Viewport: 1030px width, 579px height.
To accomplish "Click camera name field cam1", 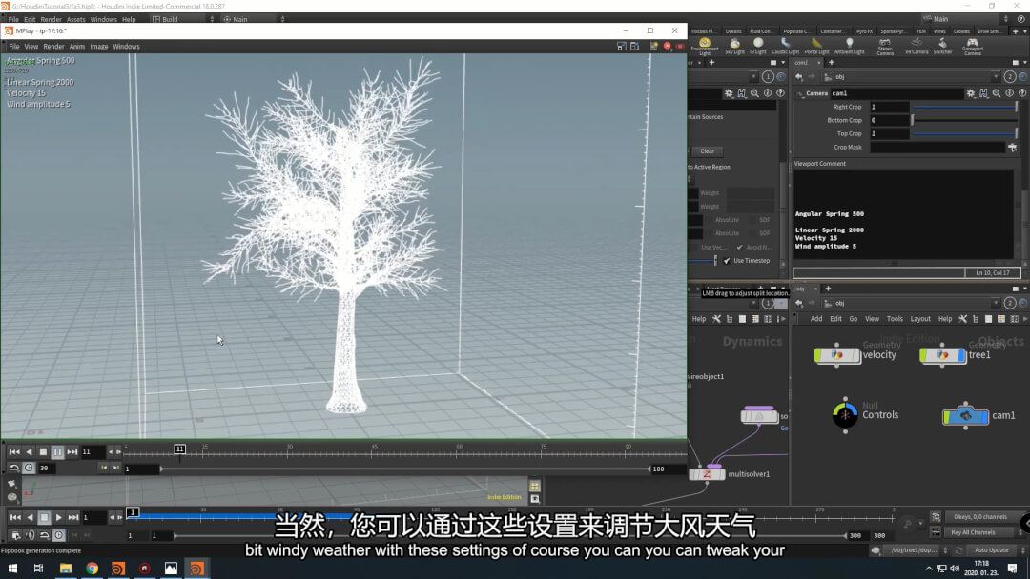I will pos(896,93).
